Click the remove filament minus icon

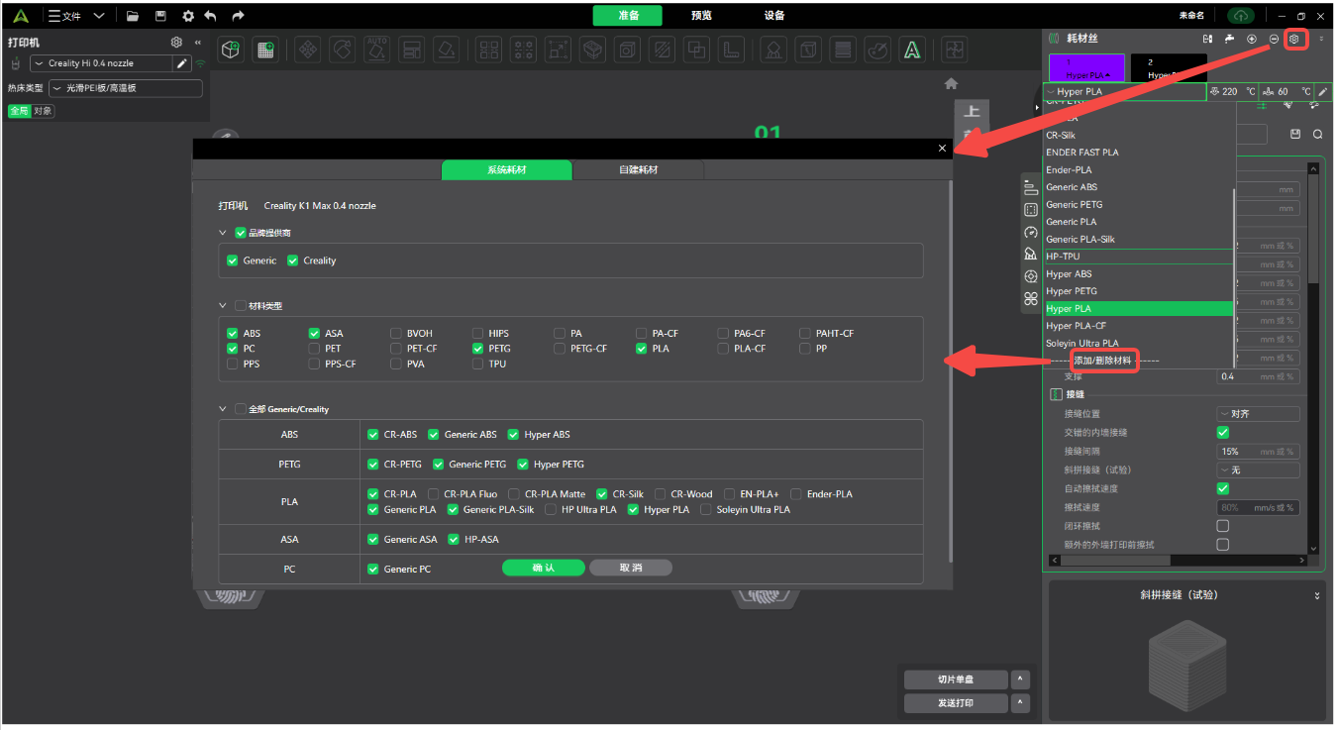[x=1274, y=39]
